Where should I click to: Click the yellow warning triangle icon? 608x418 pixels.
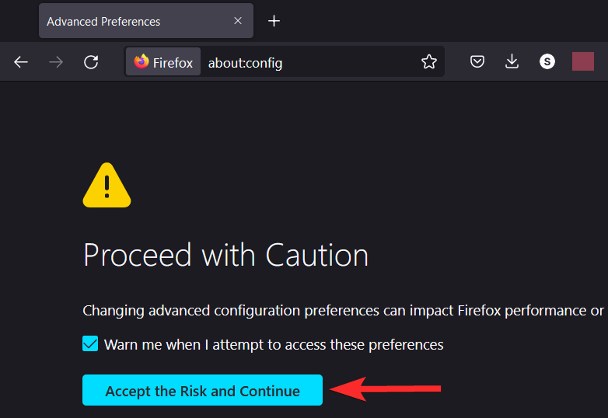click(x=107, y=185)
